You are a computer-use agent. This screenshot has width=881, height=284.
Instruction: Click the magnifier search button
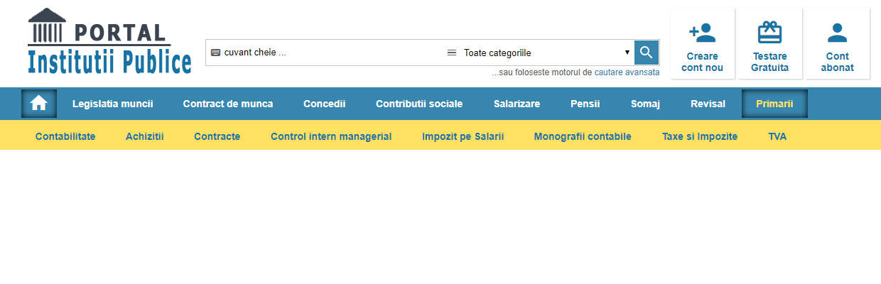coord(646,53)
